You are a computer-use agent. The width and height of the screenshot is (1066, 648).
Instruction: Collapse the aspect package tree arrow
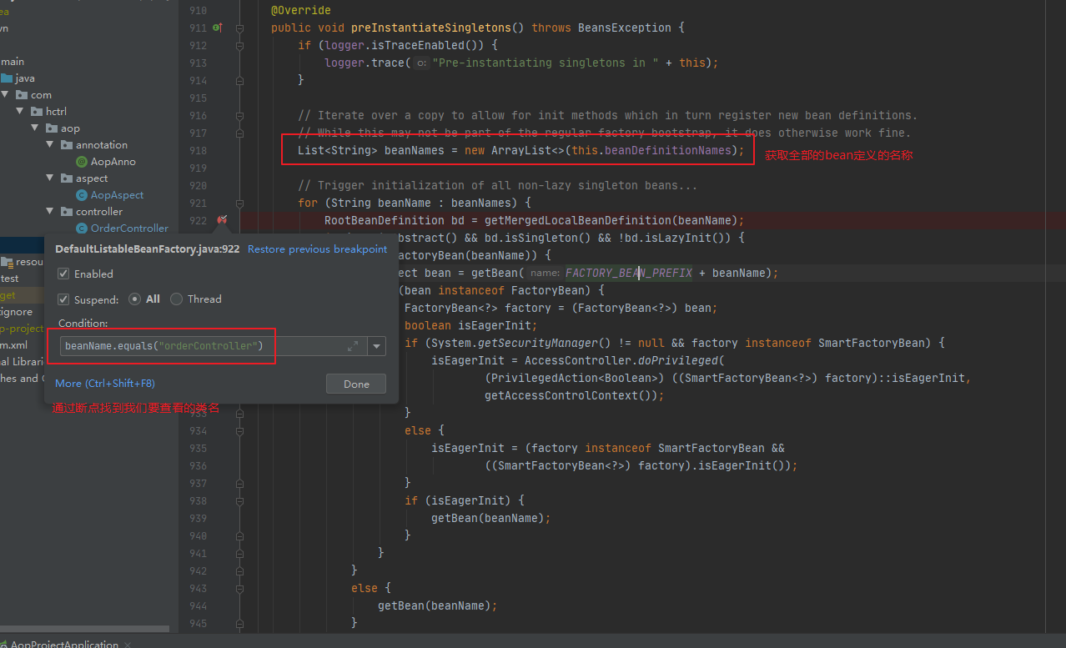pos(50,178)
